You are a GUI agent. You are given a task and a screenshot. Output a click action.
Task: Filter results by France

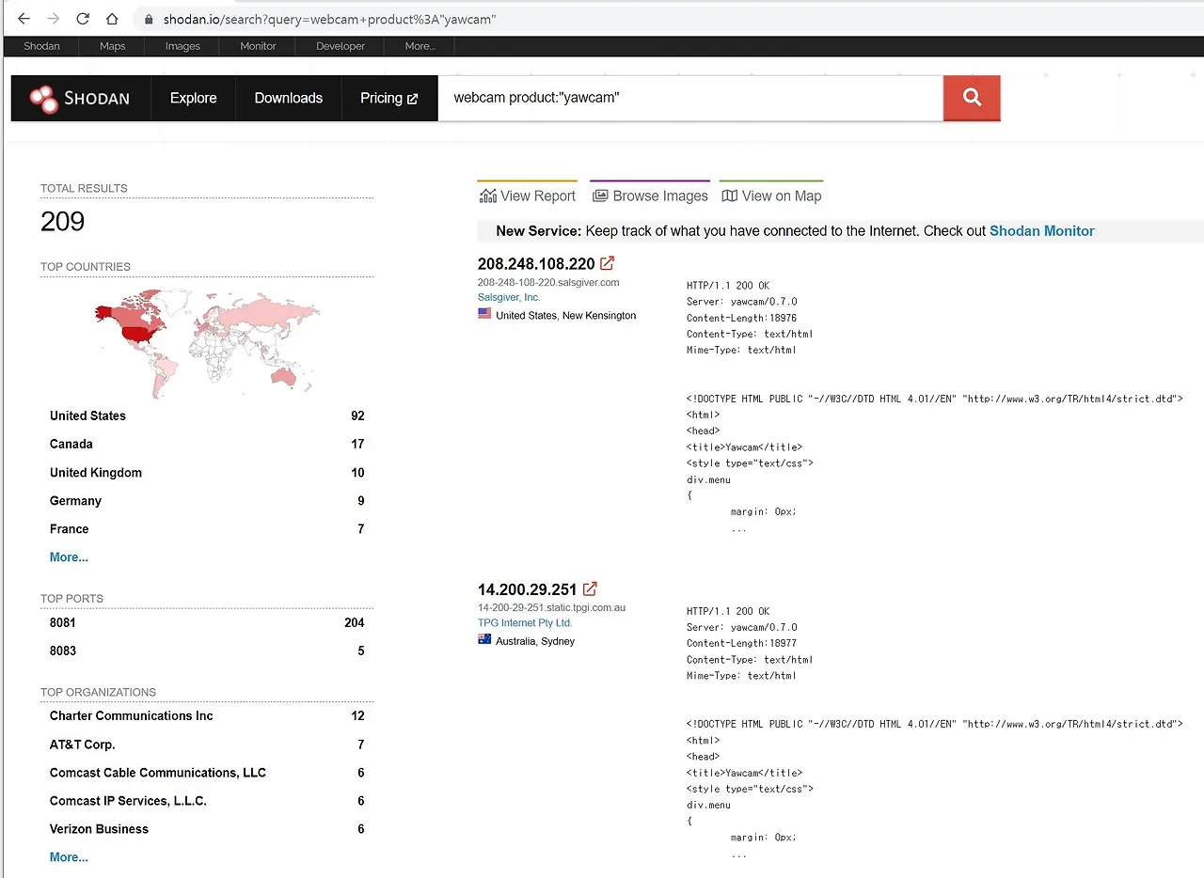[x=69, y=529]
